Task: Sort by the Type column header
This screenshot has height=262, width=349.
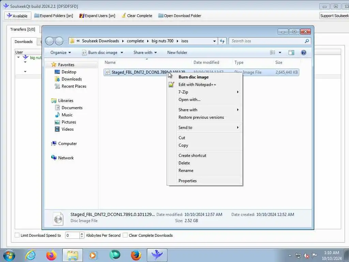Action: (253, 63)
